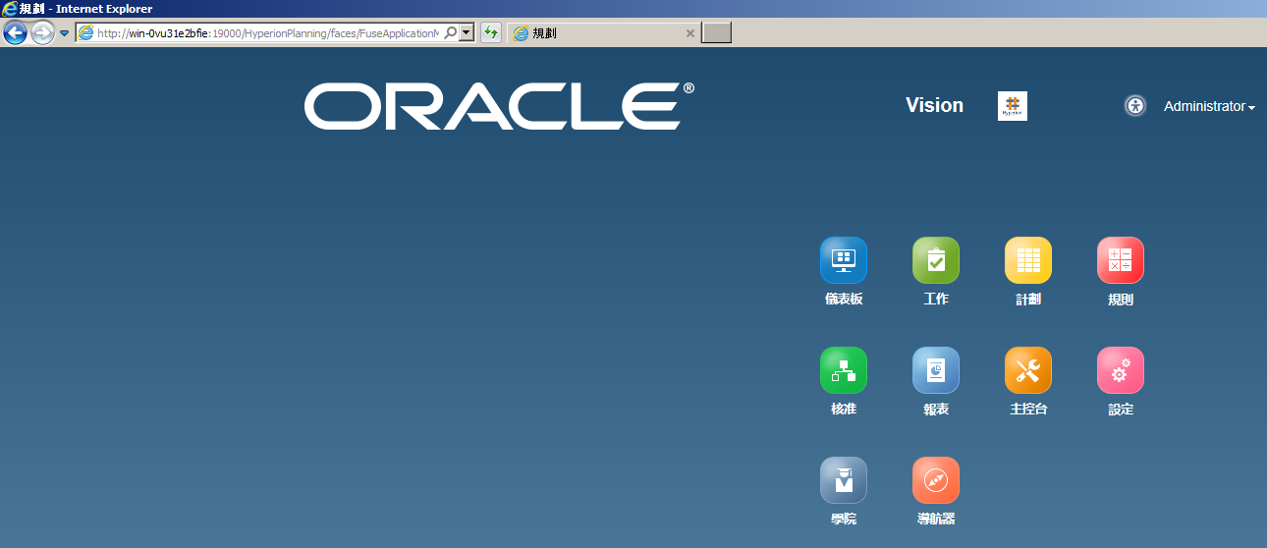The height and width of the screenshot is (548, 1267).
Task: Open the 導航器 navigator compass icon
Action: click(x=936, y=480)
